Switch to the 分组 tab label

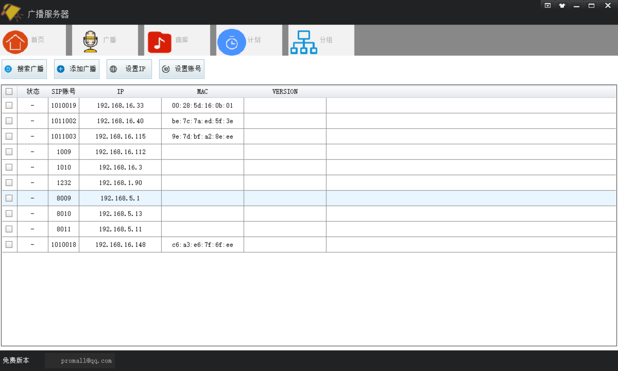click(x=325, y=40)
